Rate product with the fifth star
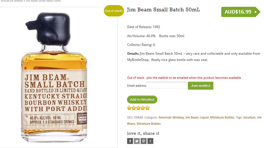This screenshot has height=148, width=264. point(147,108)
